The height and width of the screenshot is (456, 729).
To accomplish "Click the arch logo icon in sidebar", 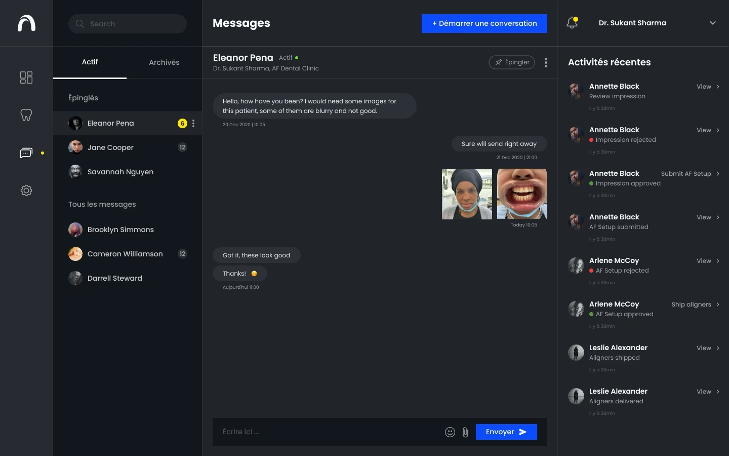I will point(26,23).
